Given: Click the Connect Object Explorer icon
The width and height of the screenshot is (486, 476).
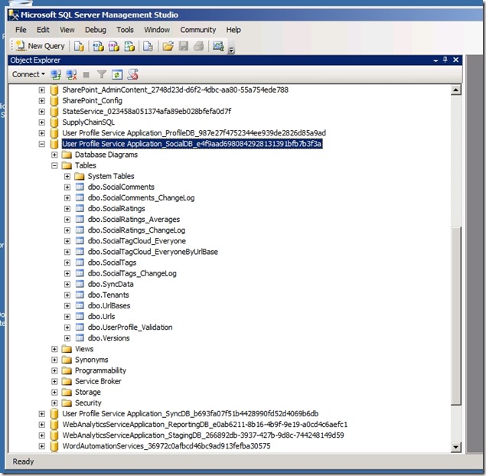Looking at the screenshot, I should pos(57,74).
